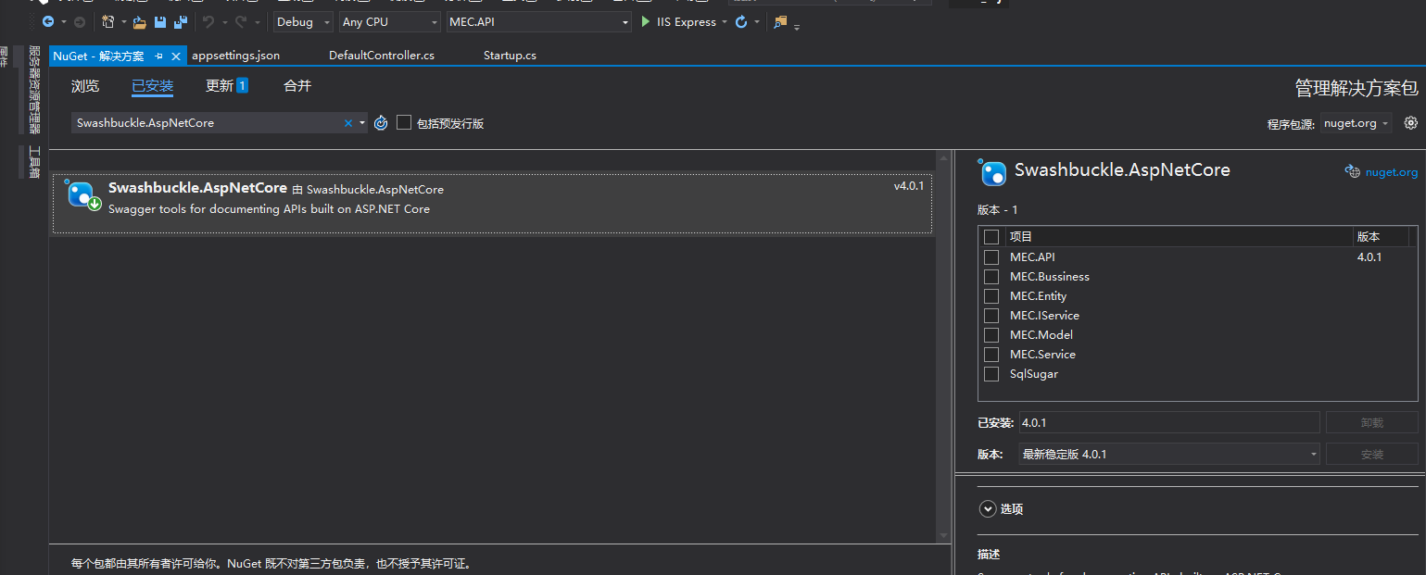Image resolution: width=1426 pixels, height=575 pixels.
Task: Click the refresh package list icon
Action: pyautogui.click(x=381, y=123)
